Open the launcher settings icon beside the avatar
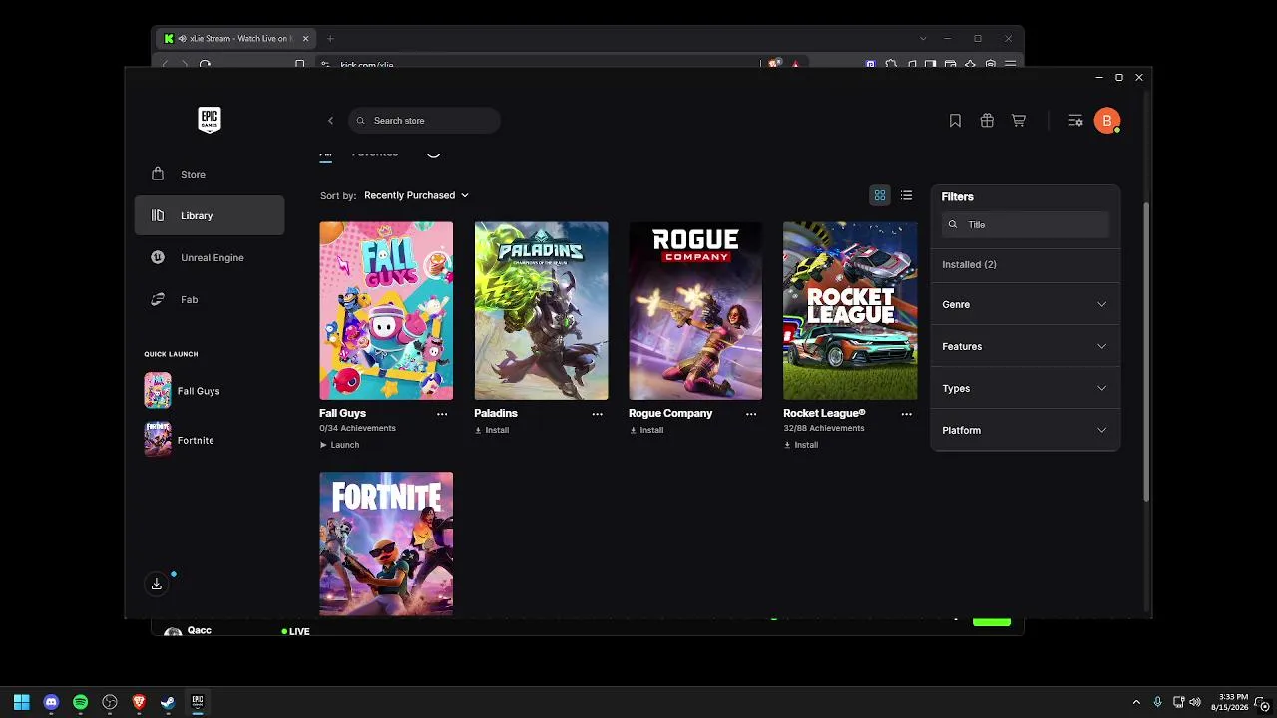Viewport: 1277px width, 718px height. (x=1075, y=121)
